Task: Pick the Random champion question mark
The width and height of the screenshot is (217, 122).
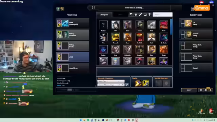Action: click(103, 25)
